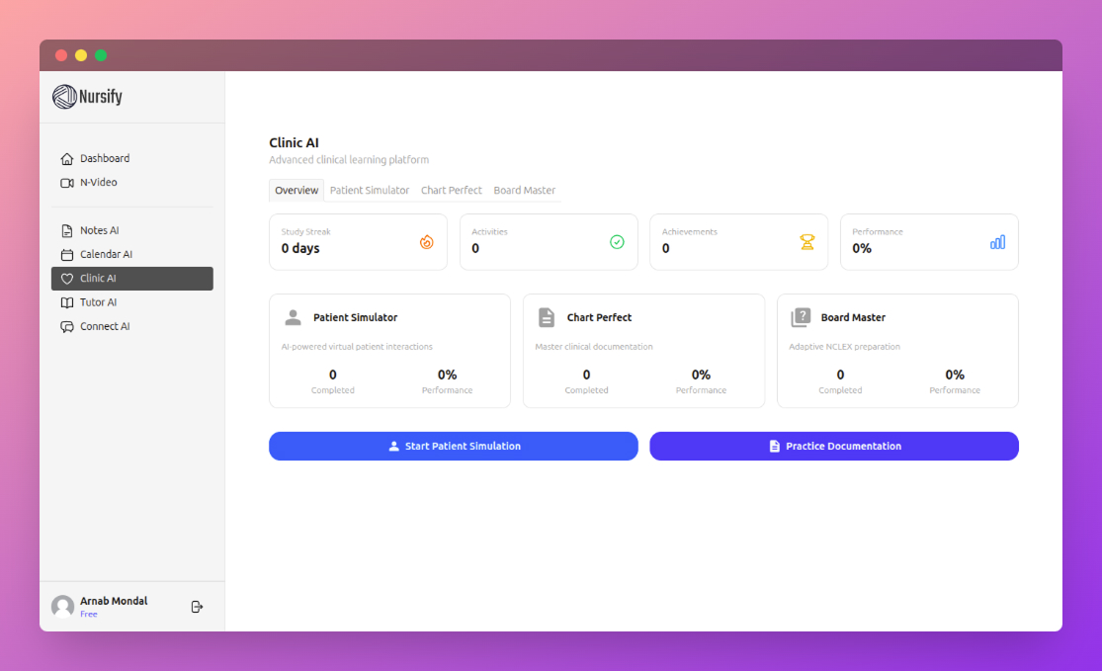Image resolution: width=1102 pixels, height=671 pixels.
Task: Click 'Master clinical documentation' description
Action: [594, 347]
